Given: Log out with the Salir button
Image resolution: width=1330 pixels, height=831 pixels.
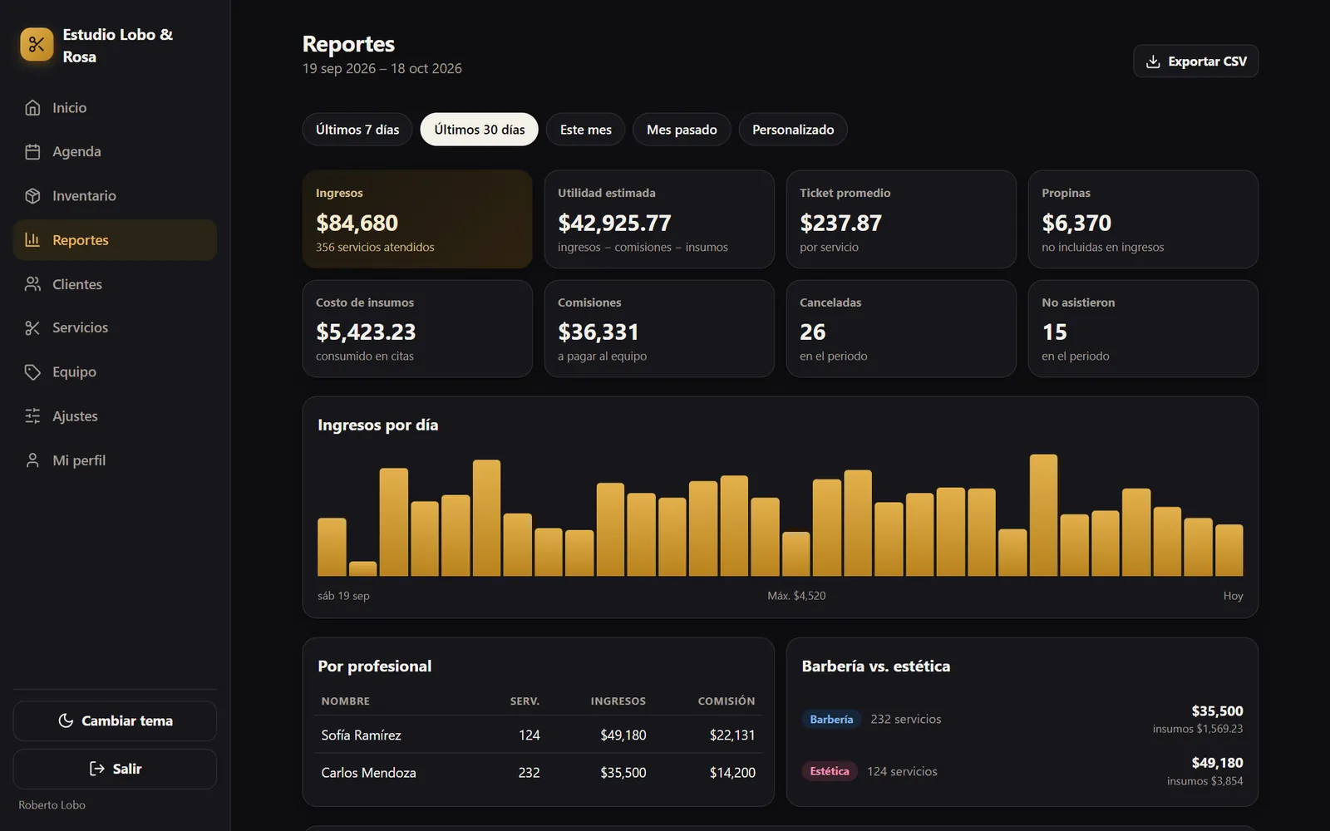Looking at the screenshot, I should tap(115, 769).
